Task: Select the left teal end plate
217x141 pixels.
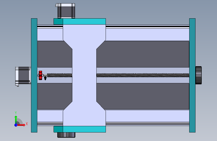Action: pos(34,75)
